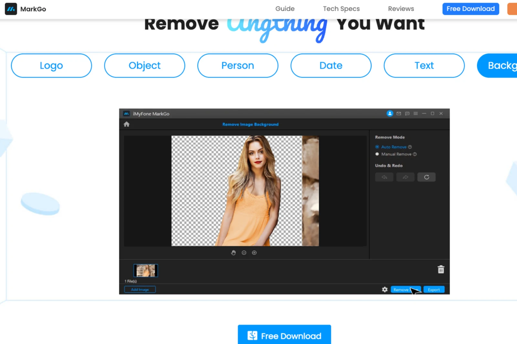Click the Export button
The image size is (517, 344).
(434, 289)
